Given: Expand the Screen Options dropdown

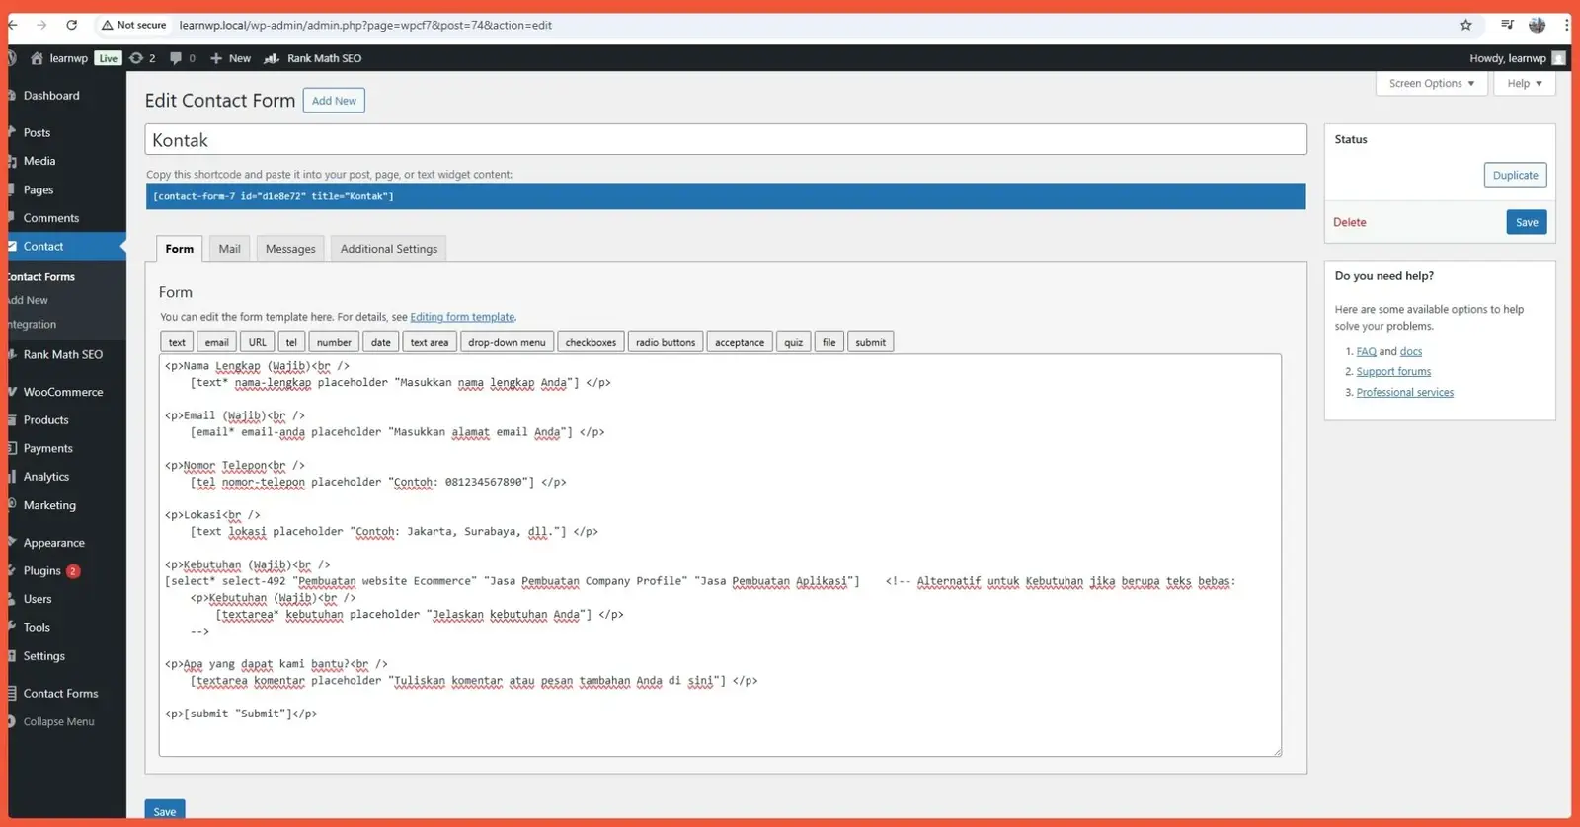Looking at the screenshot, I should pyautogui.click(x=1431, y=83).
